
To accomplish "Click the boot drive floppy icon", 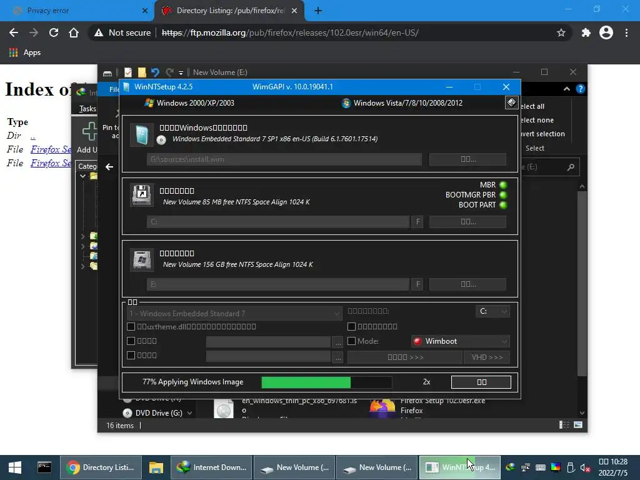I will [142, 195].
